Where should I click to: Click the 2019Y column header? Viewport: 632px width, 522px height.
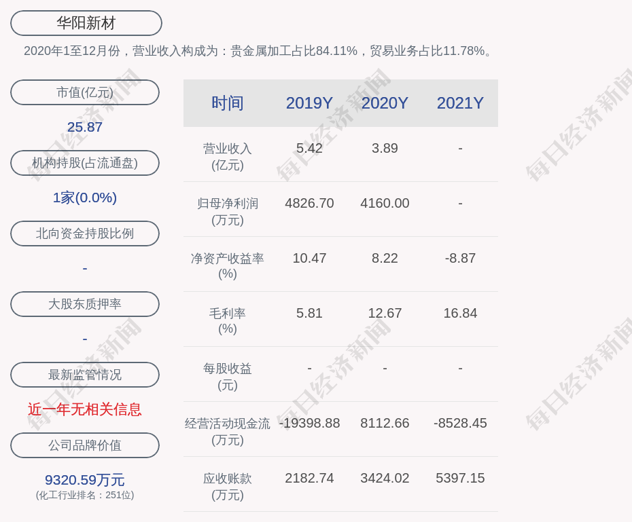coord(309,103)
